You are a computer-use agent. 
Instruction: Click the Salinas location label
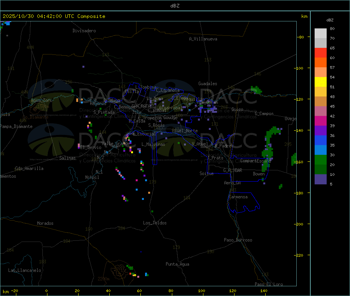[68, 158]
